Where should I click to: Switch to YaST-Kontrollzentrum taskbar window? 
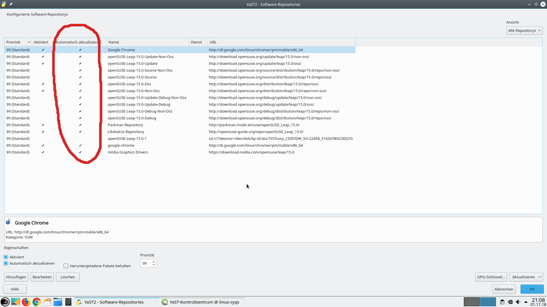pyautogui.click(x=202, y=302)
